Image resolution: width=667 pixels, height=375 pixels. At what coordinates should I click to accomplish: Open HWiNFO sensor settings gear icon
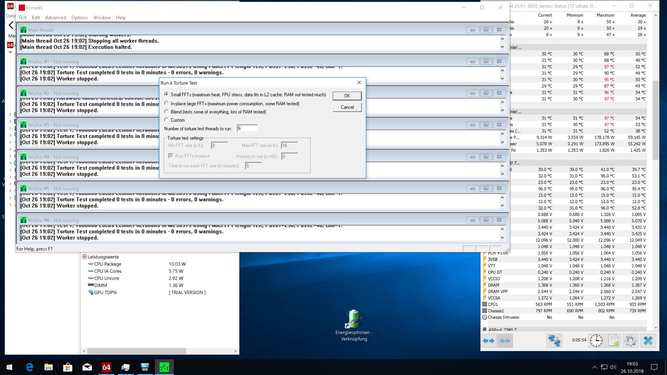pyautogui.click(x=631, y=341)
